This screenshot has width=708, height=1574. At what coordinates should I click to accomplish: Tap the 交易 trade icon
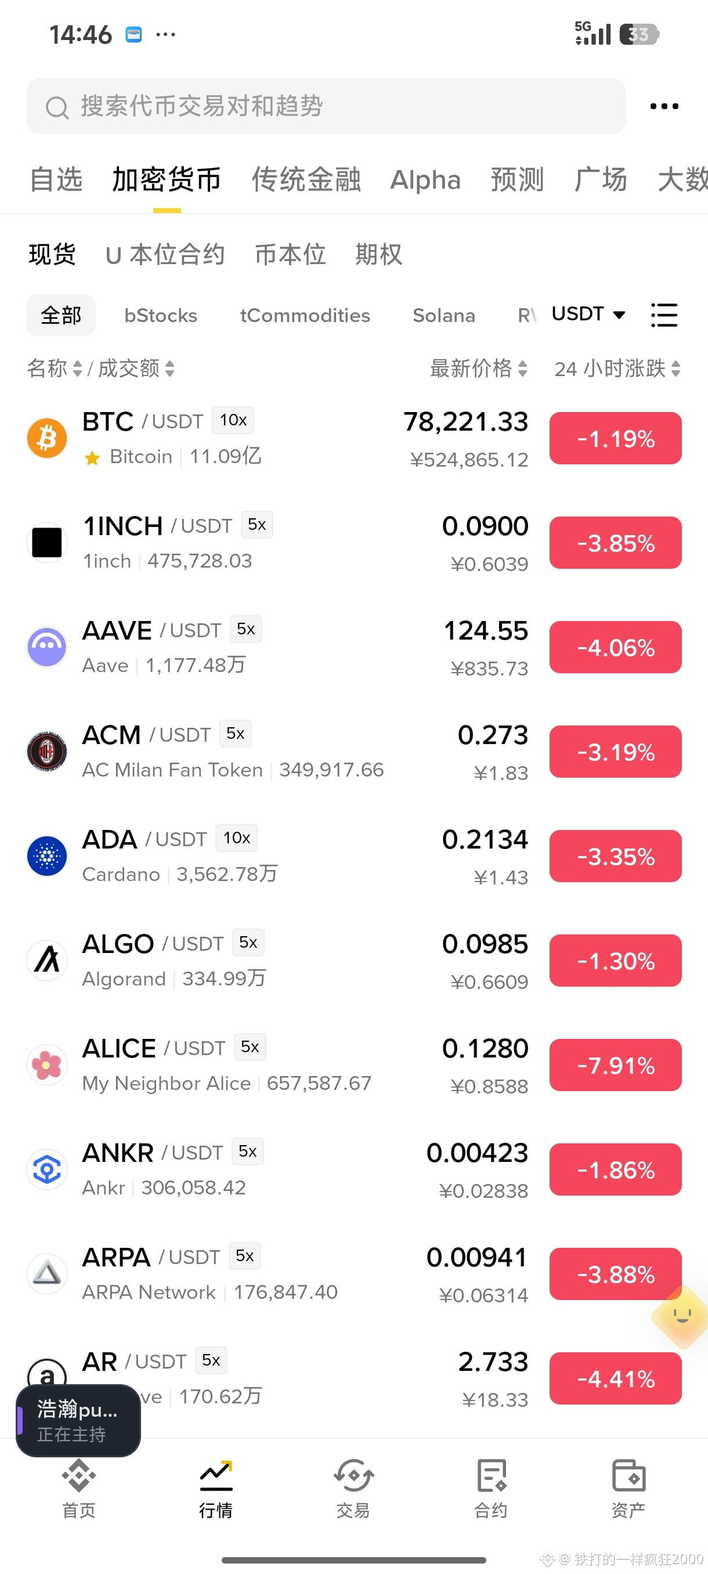click(353, 1475)
